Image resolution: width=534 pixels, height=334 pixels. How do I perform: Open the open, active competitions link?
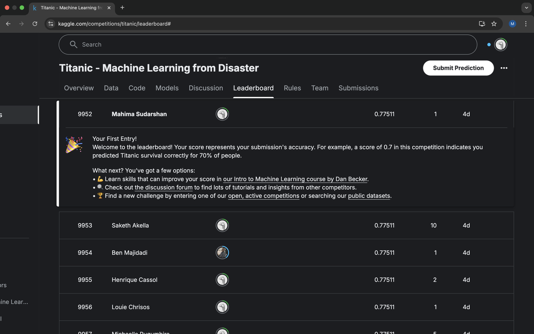[264, 196]
